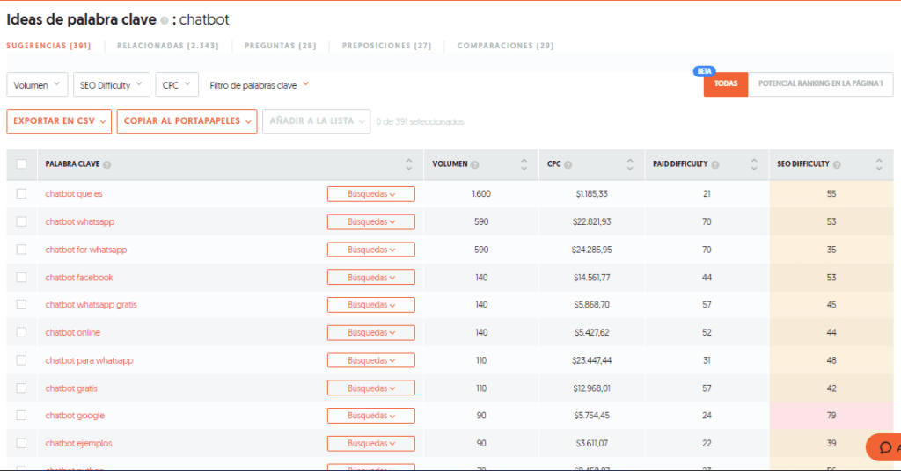901x471 pixels.
Task: Check the box for 'chatbot whatsapp' row
Action: pyautogui.click(x=21, y=221)
